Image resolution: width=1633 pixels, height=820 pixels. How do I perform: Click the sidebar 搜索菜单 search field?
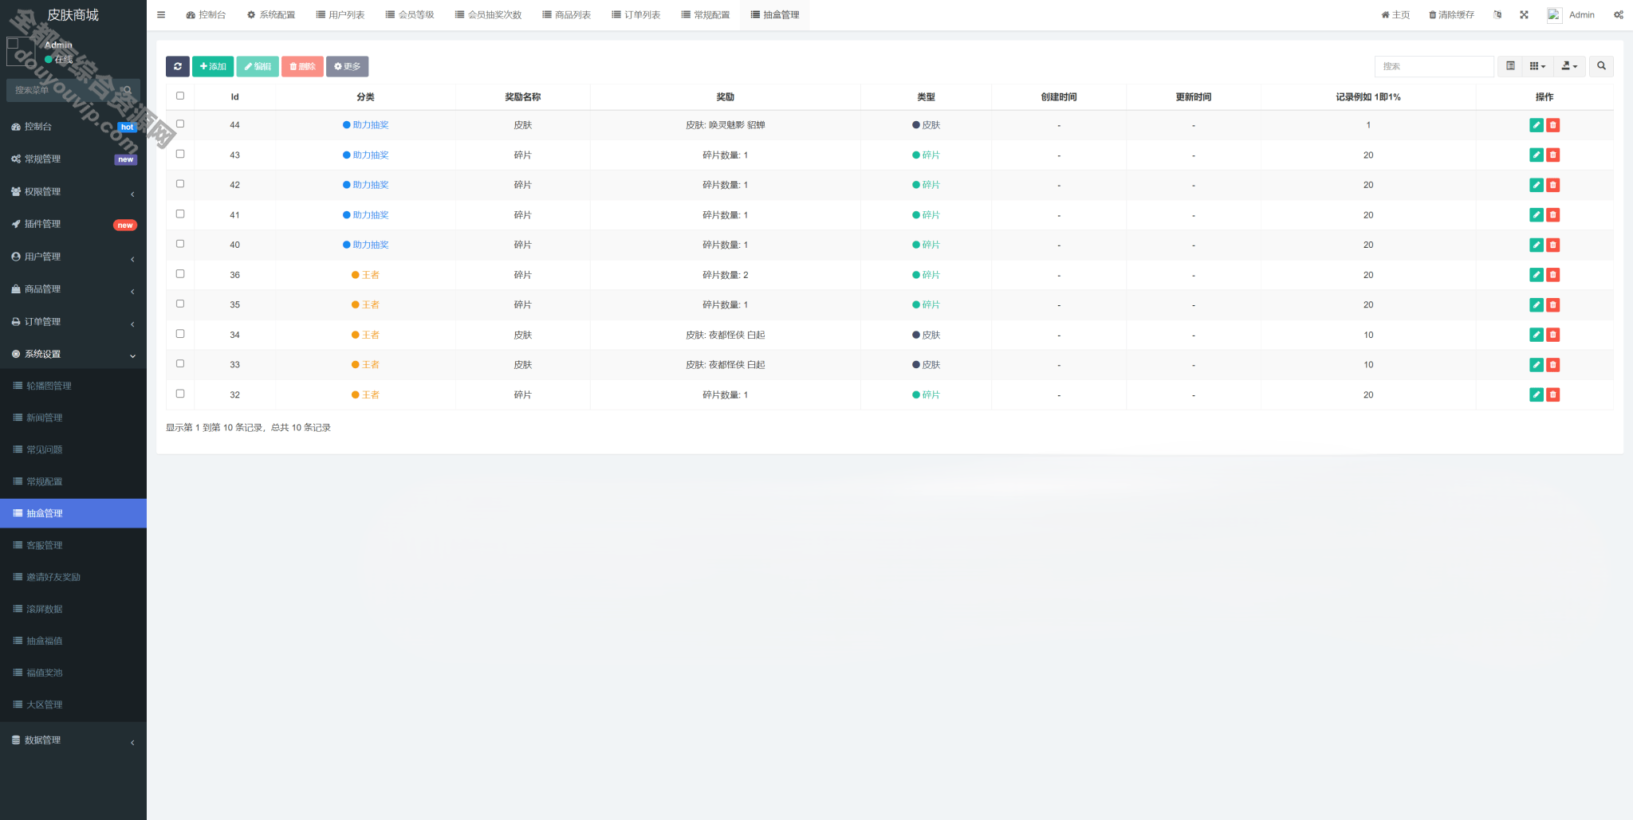(x=64, y=90)
